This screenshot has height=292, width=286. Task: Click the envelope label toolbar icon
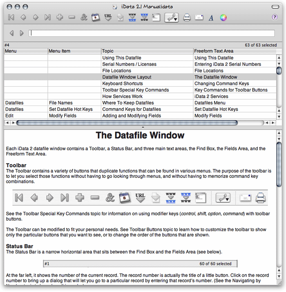pyautogui.click(x=199, y=18)
